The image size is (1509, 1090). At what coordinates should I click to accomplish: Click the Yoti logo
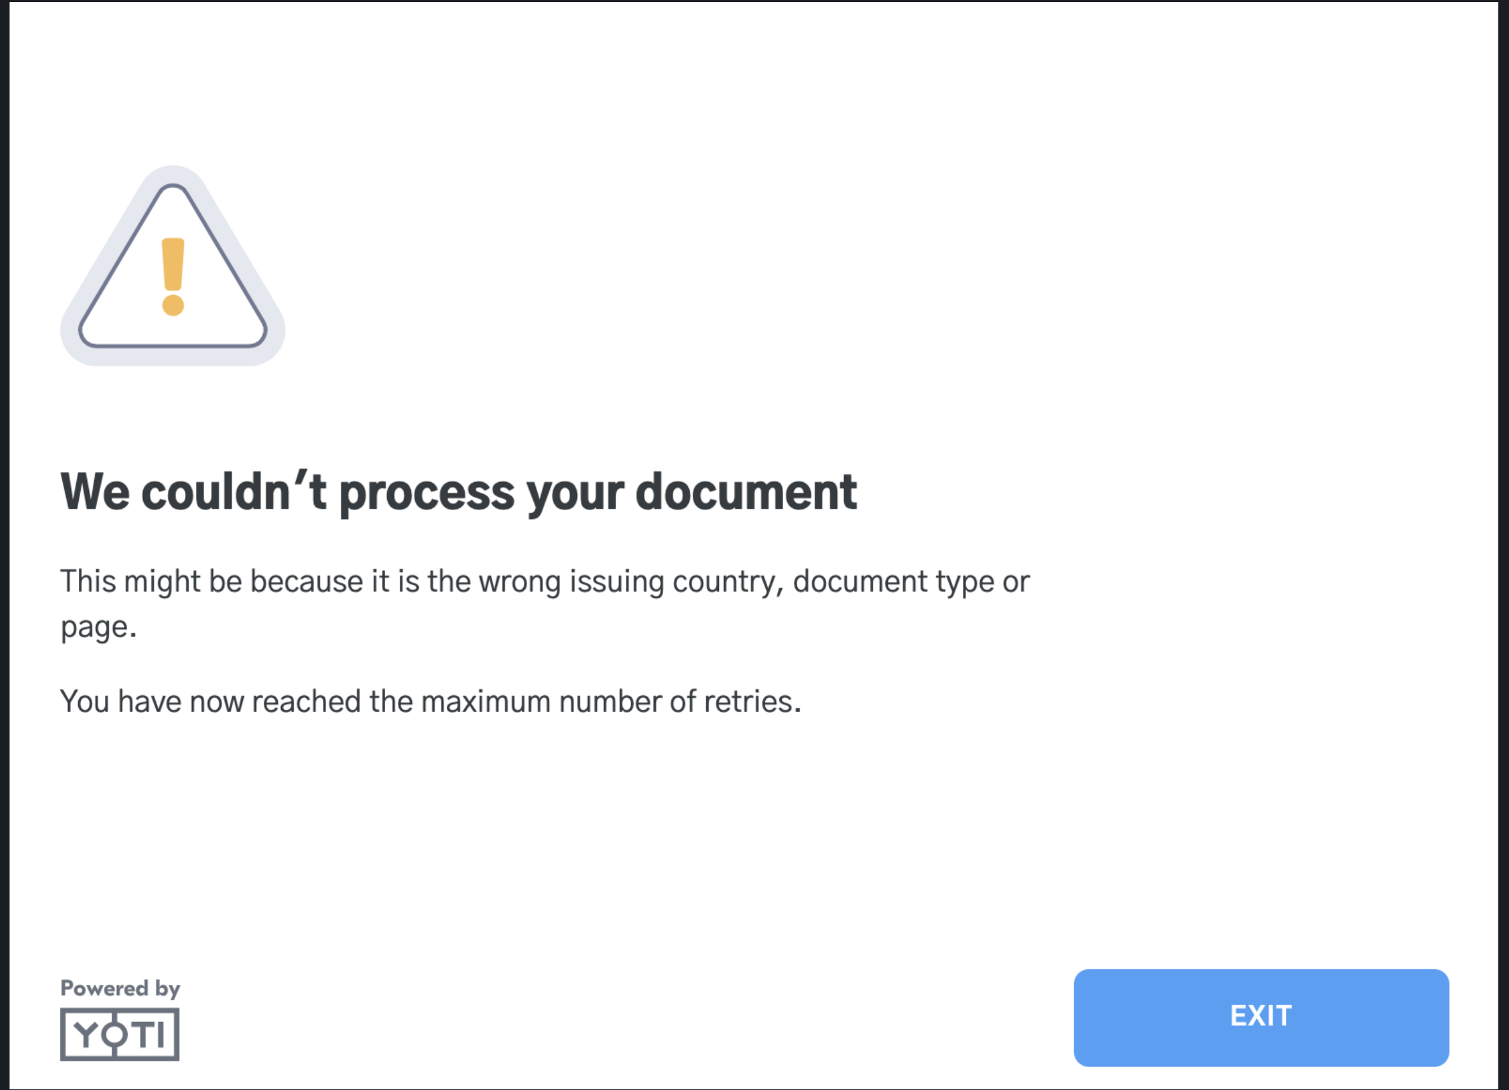click(x=119, y=1033)
